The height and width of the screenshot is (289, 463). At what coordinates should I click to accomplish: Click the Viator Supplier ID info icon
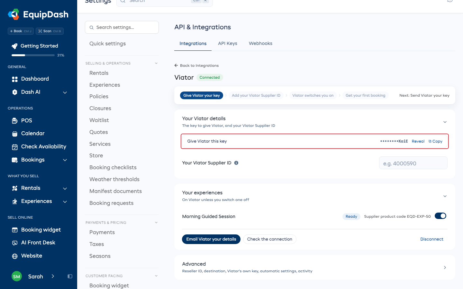click(236, 163)
